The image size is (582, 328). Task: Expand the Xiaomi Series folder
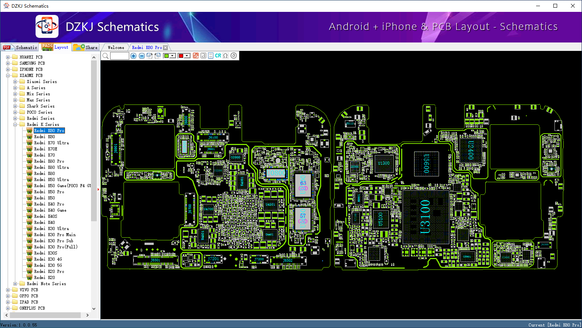pyautogui.click(x=15, y=82)
